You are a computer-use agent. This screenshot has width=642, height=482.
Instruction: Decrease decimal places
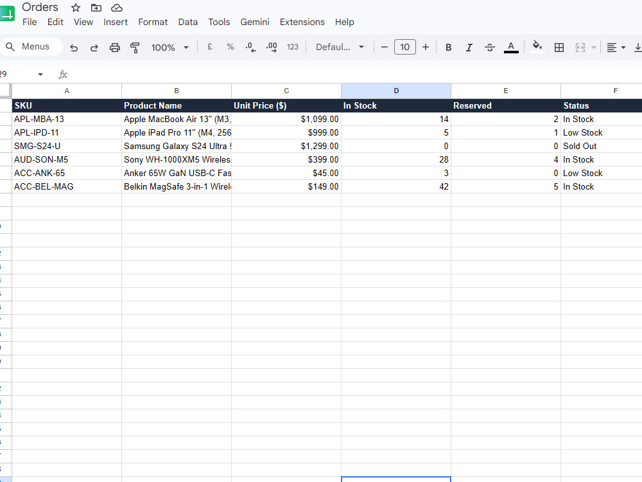[250, 47]
